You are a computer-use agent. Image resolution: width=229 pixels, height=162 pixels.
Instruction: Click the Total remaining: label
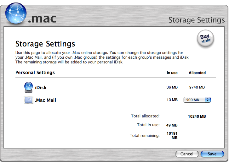[145, 136]
